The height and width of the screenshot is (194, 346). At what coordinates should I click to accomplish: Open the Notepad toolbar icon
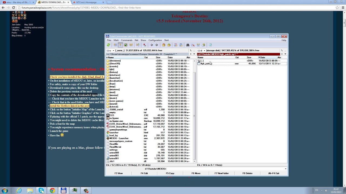click(x=211, y=45)
